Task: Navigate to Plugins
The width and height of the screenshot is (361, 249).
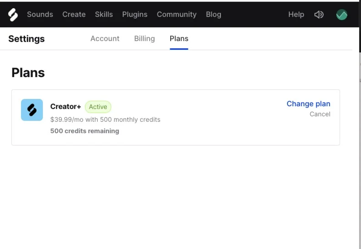Action: pyautogui.click(x=135, y=15)
